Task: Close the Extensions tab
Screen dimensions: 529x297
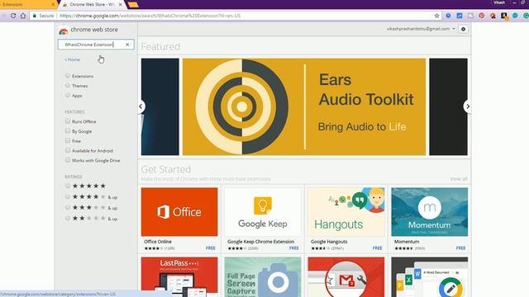Action: click(x=53, y=4)
